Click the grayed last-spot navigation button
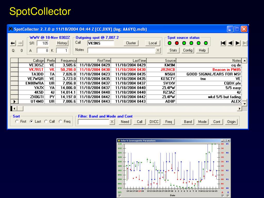264x198 pixels. pos(245,43)
